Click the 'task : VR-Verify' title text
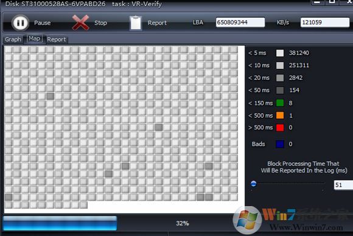353x236 pixels. pyautogui.click(x=137, y=4)
